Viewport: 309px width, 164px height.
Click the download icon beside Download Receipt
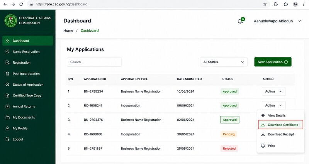263,134
